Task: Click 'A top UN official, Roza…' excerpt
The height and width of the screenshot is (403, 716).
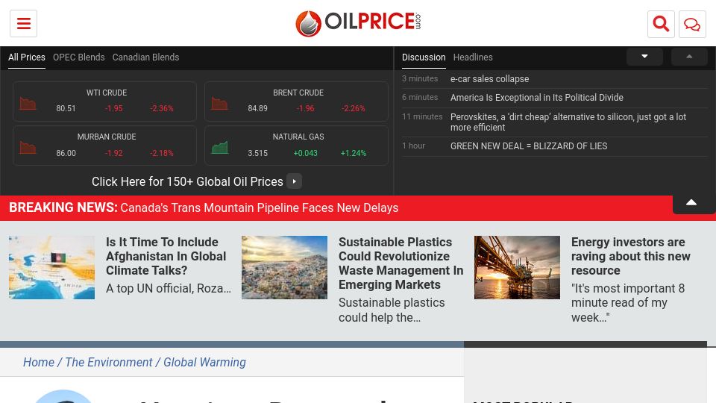Action: pyautogui.click(x=169, y=289)
